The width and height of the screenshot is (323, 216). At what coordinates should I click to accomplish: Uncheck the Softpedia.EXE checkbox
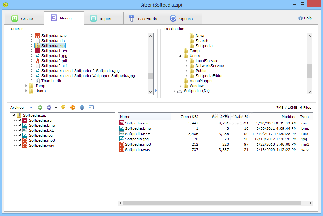point(20,130)
